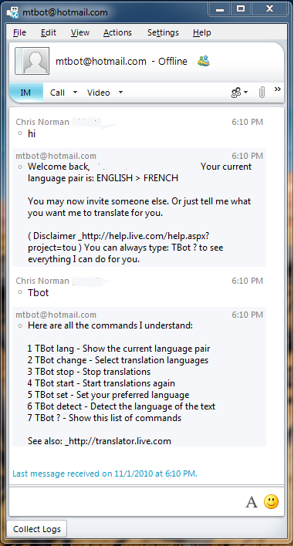294x546 pixels.
Task: Open the invite people dropdown icon
Action: pyautogui.click(x=239, y=93)
